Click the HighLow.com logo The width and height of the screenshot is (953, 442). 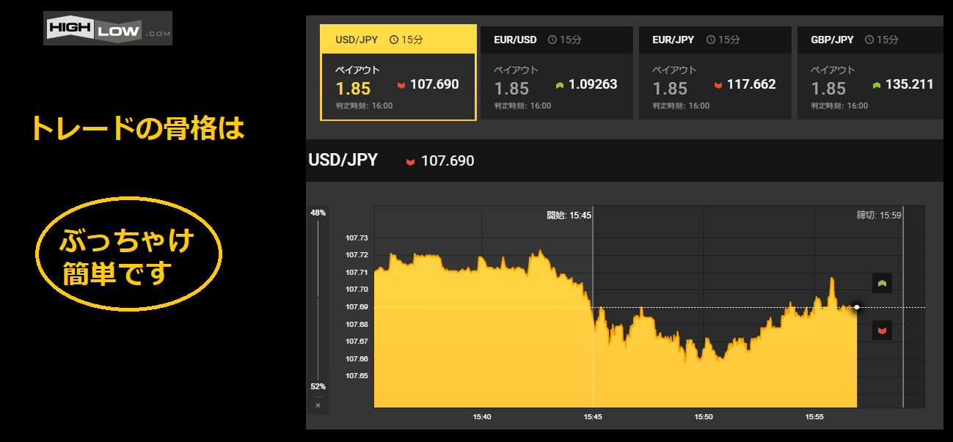click(x=107, y=29)
